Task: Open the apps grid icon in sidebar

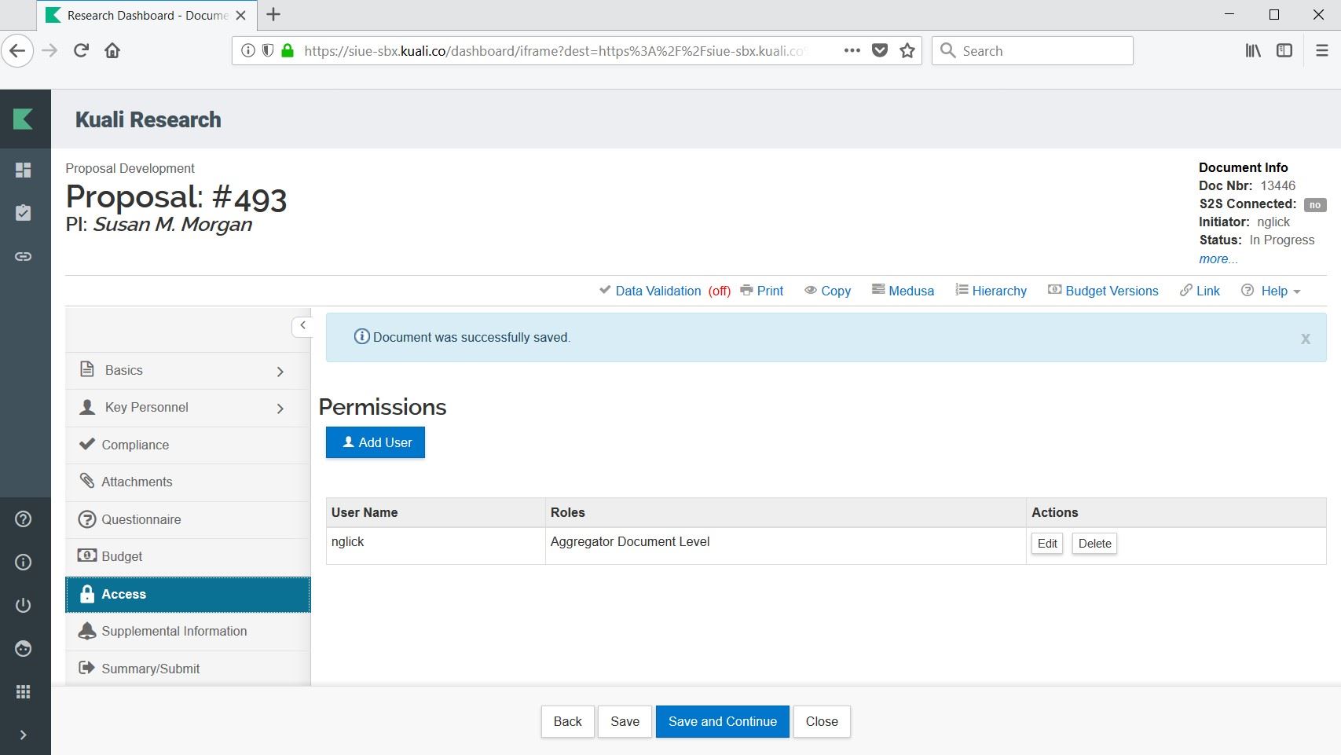Action: (x=24, y=691)
